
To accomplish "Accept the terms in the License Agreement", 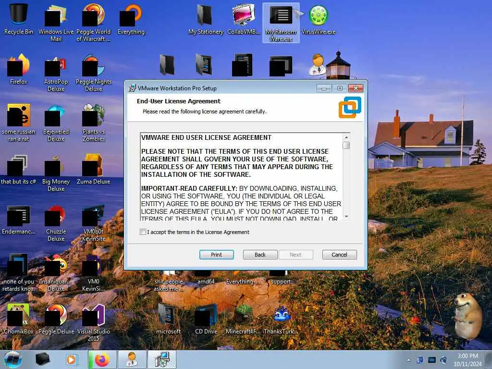I will coord(143,232).
